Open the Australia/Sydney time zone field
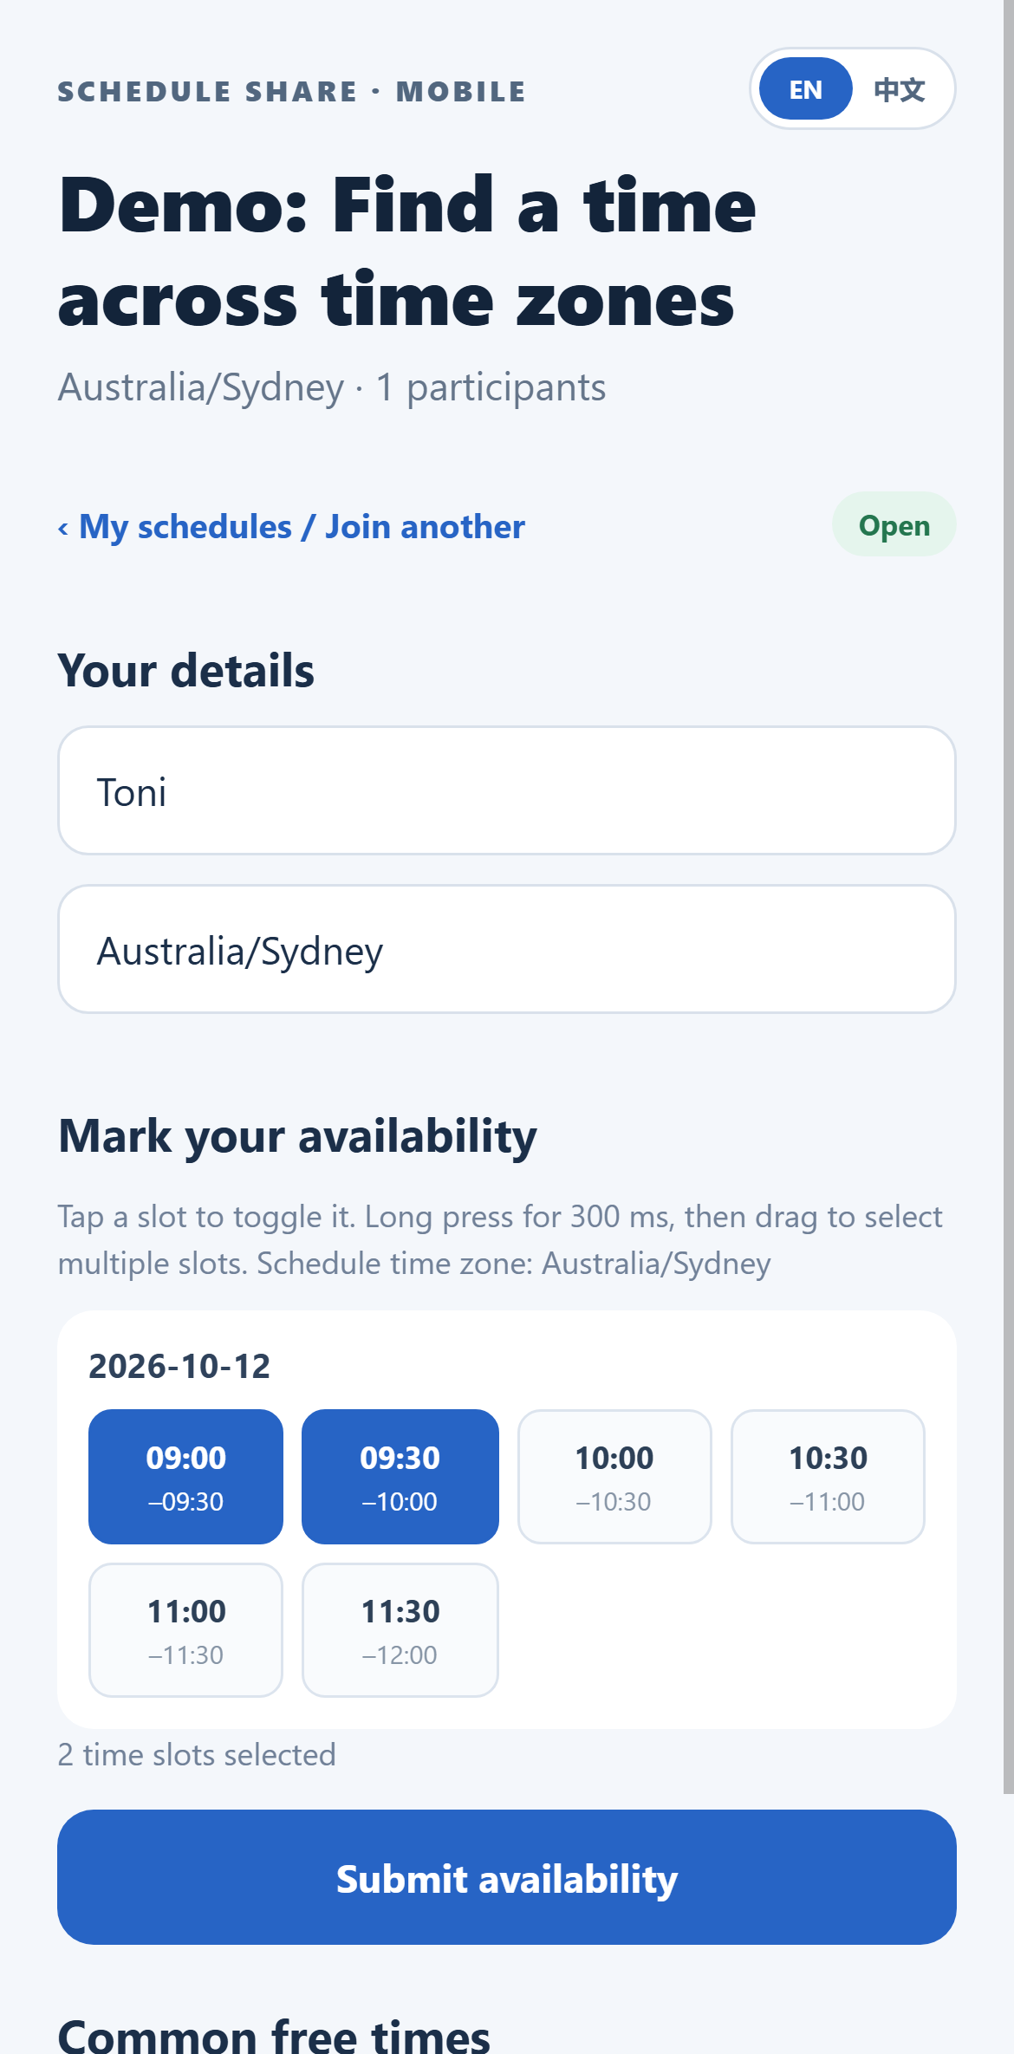1014x2054 pixels. pos(507,949)
